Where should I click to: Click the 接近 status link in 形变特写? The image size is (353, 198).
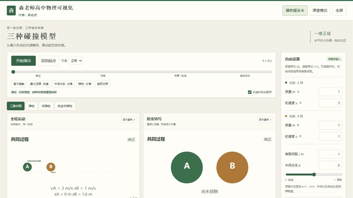(268, 139)
